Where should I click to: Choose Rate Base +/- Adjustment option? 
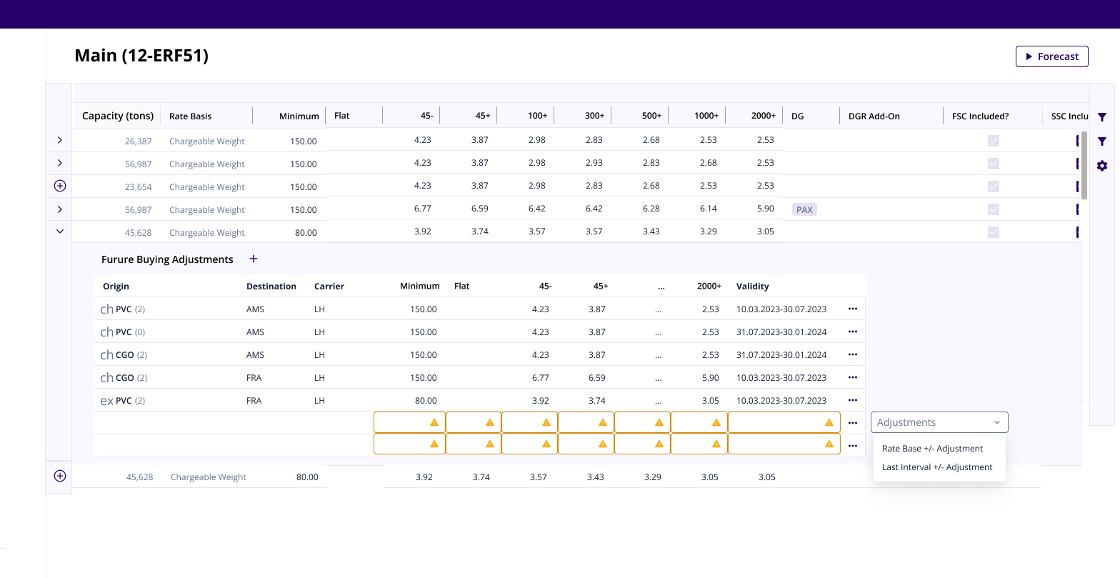932,449
